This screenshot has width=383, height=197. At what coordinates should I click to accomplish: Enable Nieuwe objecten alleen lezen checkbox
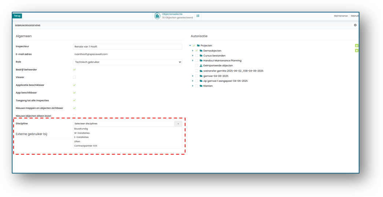(74, 115)
